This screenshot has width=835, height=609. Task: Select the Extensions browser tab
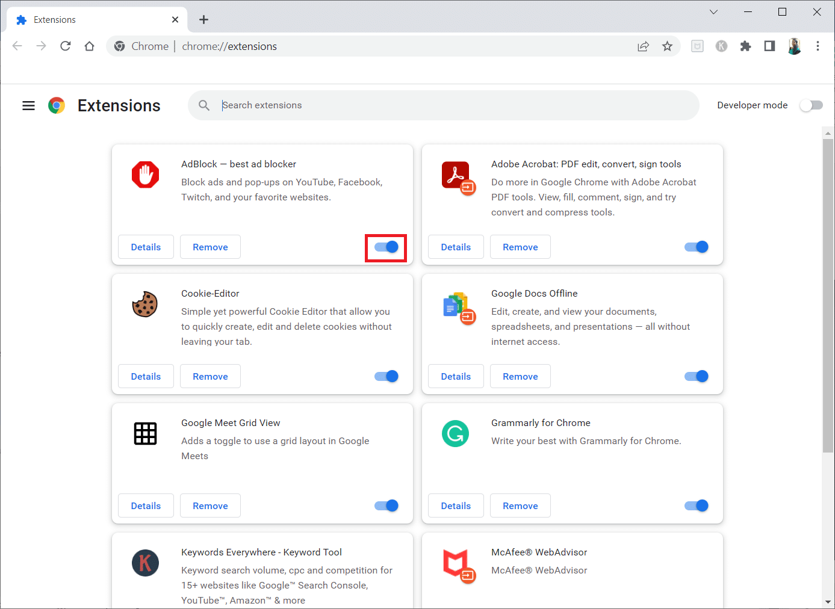[x=97, y=20]
